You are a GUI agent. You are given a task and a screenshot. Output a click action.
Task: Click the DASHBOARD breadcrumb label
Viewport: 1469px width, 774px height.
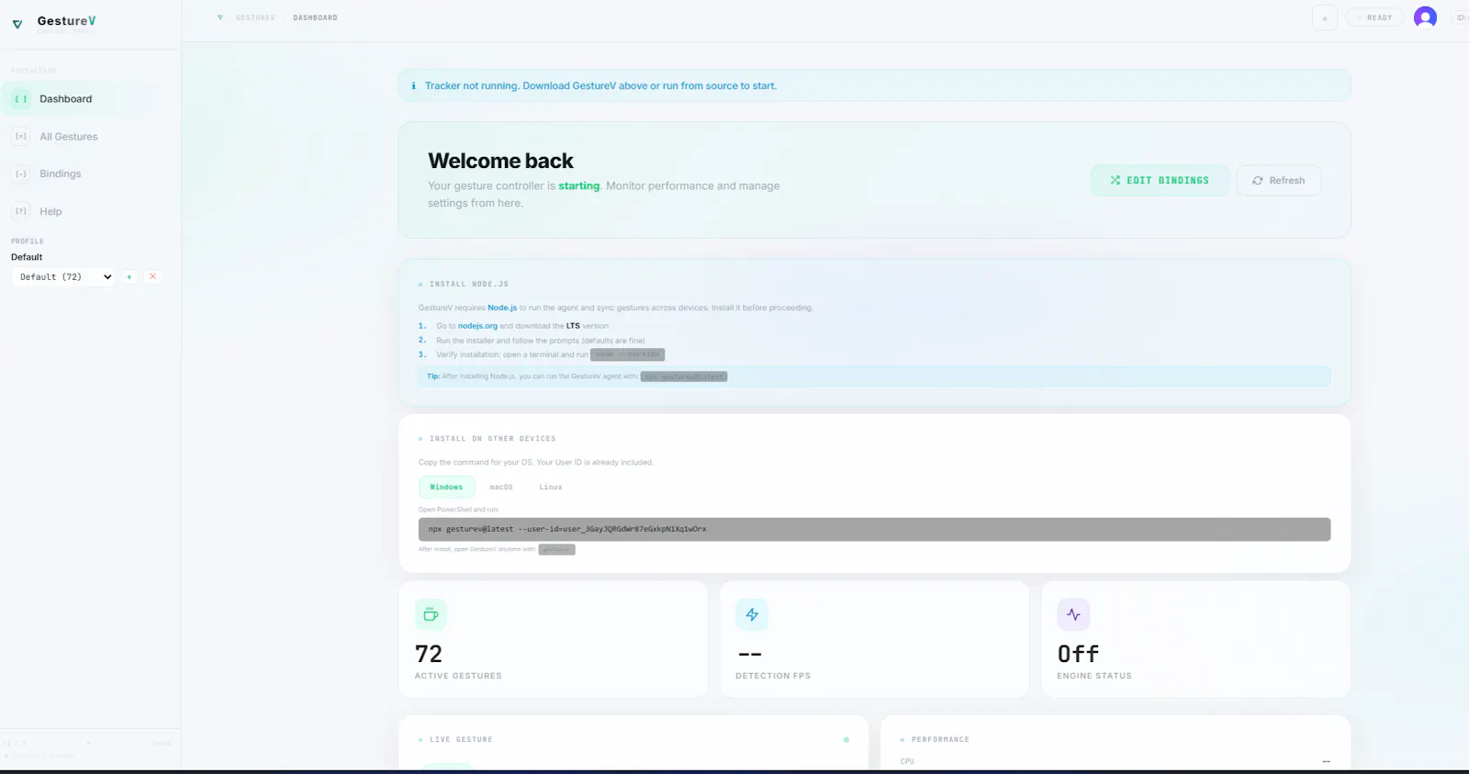[315, 17]
